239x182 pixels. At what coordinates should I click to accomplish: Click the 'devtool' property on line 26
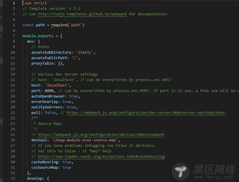click(x=39, y=140)
